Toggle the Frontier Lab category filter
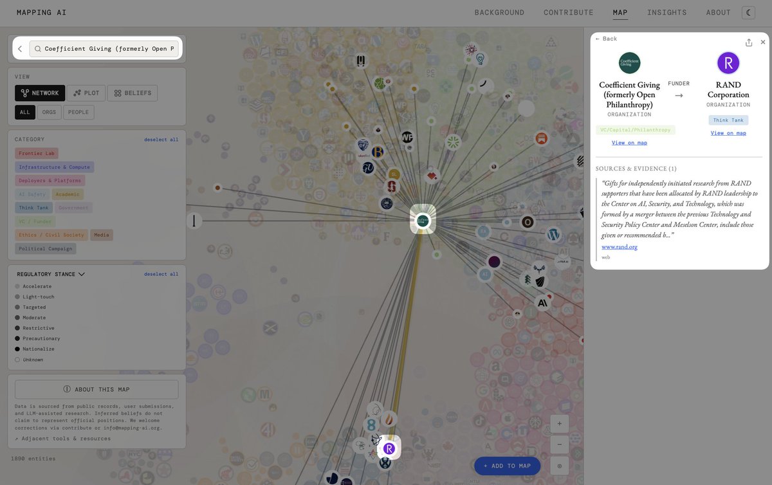The height and width of the screenshot is (485, 772). click(37, 154)
